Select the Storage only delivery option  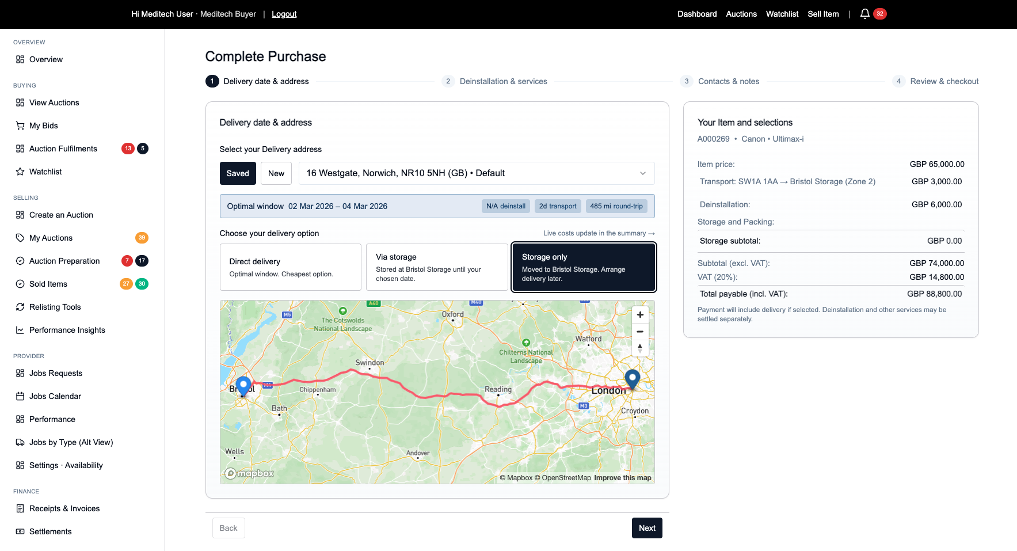click(x=584, y=267)
